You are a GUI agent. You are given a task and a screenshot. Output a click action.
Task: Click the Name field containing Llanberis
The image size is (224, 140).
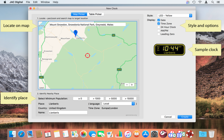click(68, 113)
